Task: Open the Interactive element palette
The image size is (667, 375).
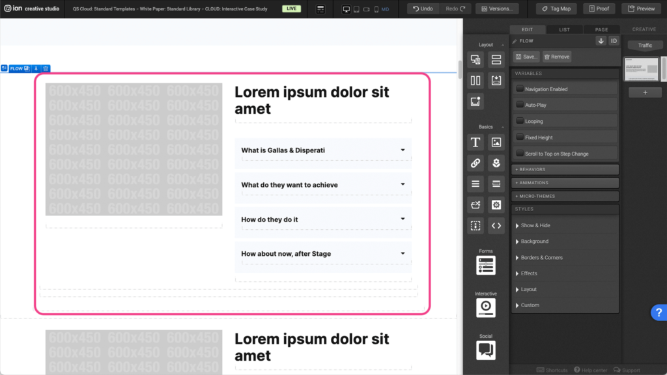Action: click(x=485, y=308)
